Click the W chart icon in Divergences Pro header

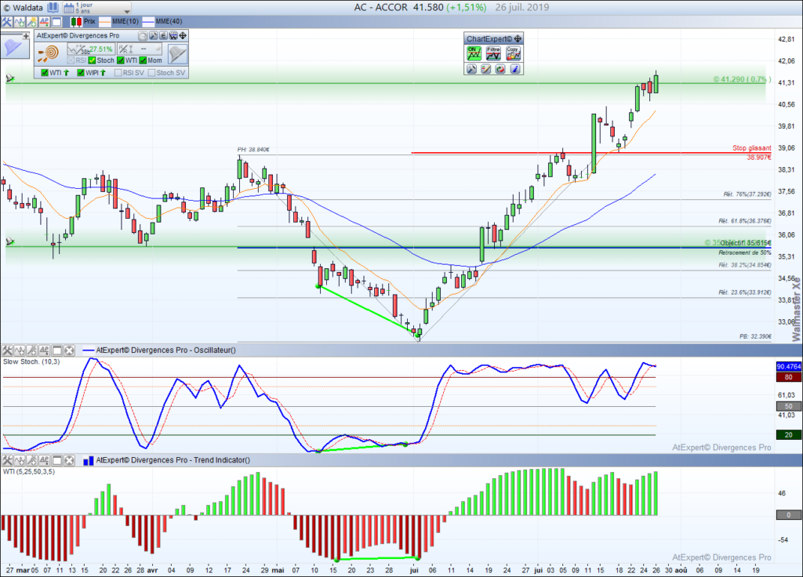click(173, 36)
